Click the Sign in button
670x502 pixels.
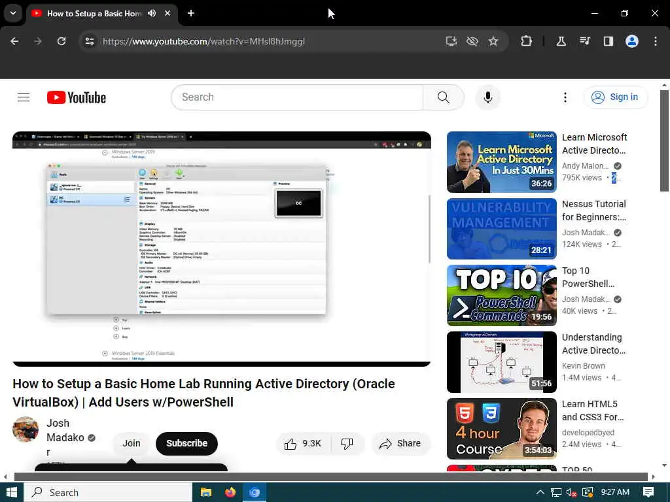616,97
